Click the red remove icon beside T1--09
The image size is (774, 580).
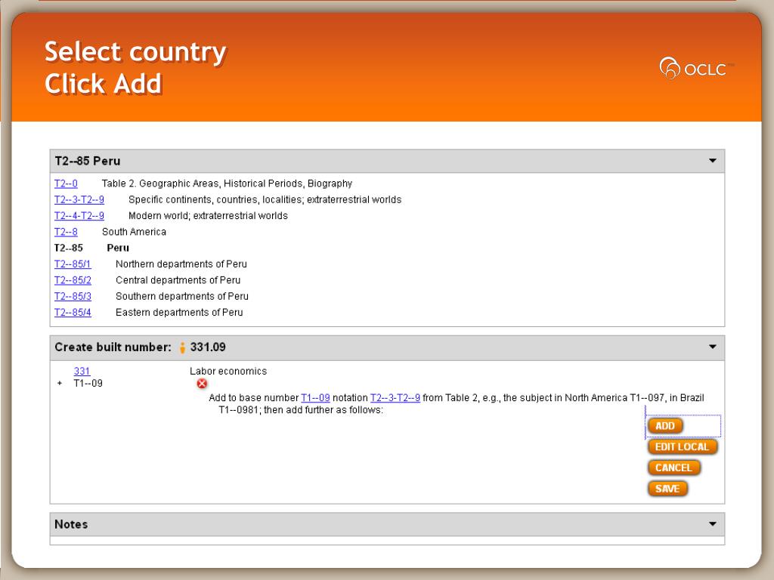[202, 383]
